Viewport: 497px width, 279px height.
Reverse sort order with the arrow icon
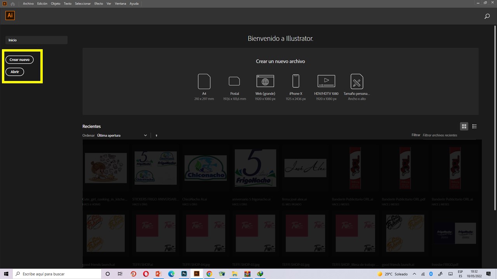(x=156, y=136)
